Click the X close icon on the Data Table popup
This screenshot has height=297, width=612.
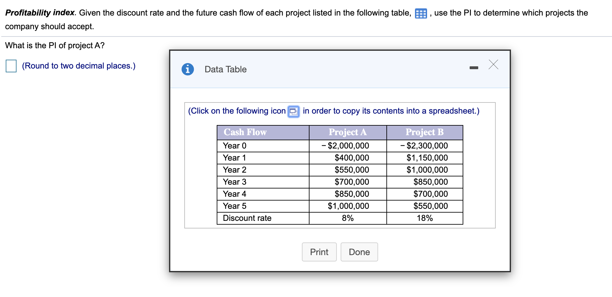pos(493,65)
